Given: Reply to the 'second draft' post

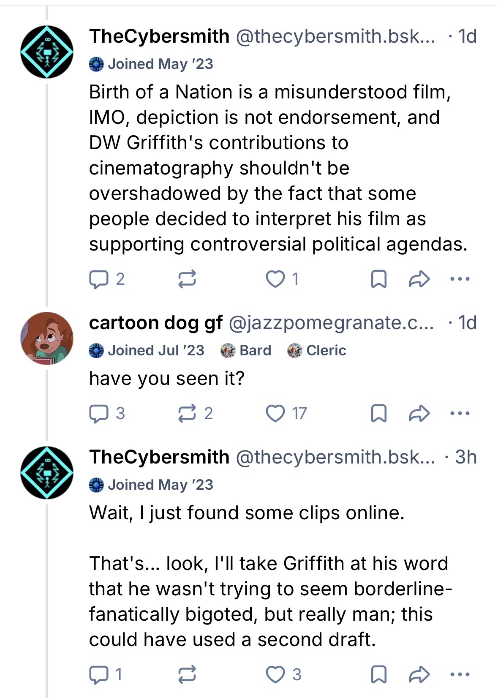Looking at the screenshot, I should 98,674.
